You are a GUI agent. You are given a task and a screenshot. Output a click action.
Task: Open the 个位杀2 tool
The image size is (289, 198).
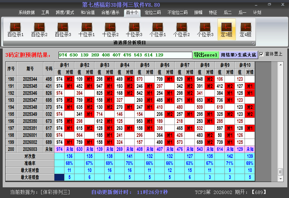tap(182, 28)
